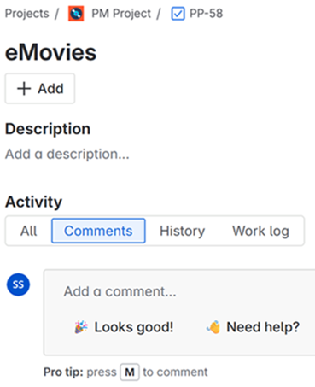Image resolution: width=315 pixels, height=387 pixels.
Task: Switch to the Comments tab
Action: [98, 231]
